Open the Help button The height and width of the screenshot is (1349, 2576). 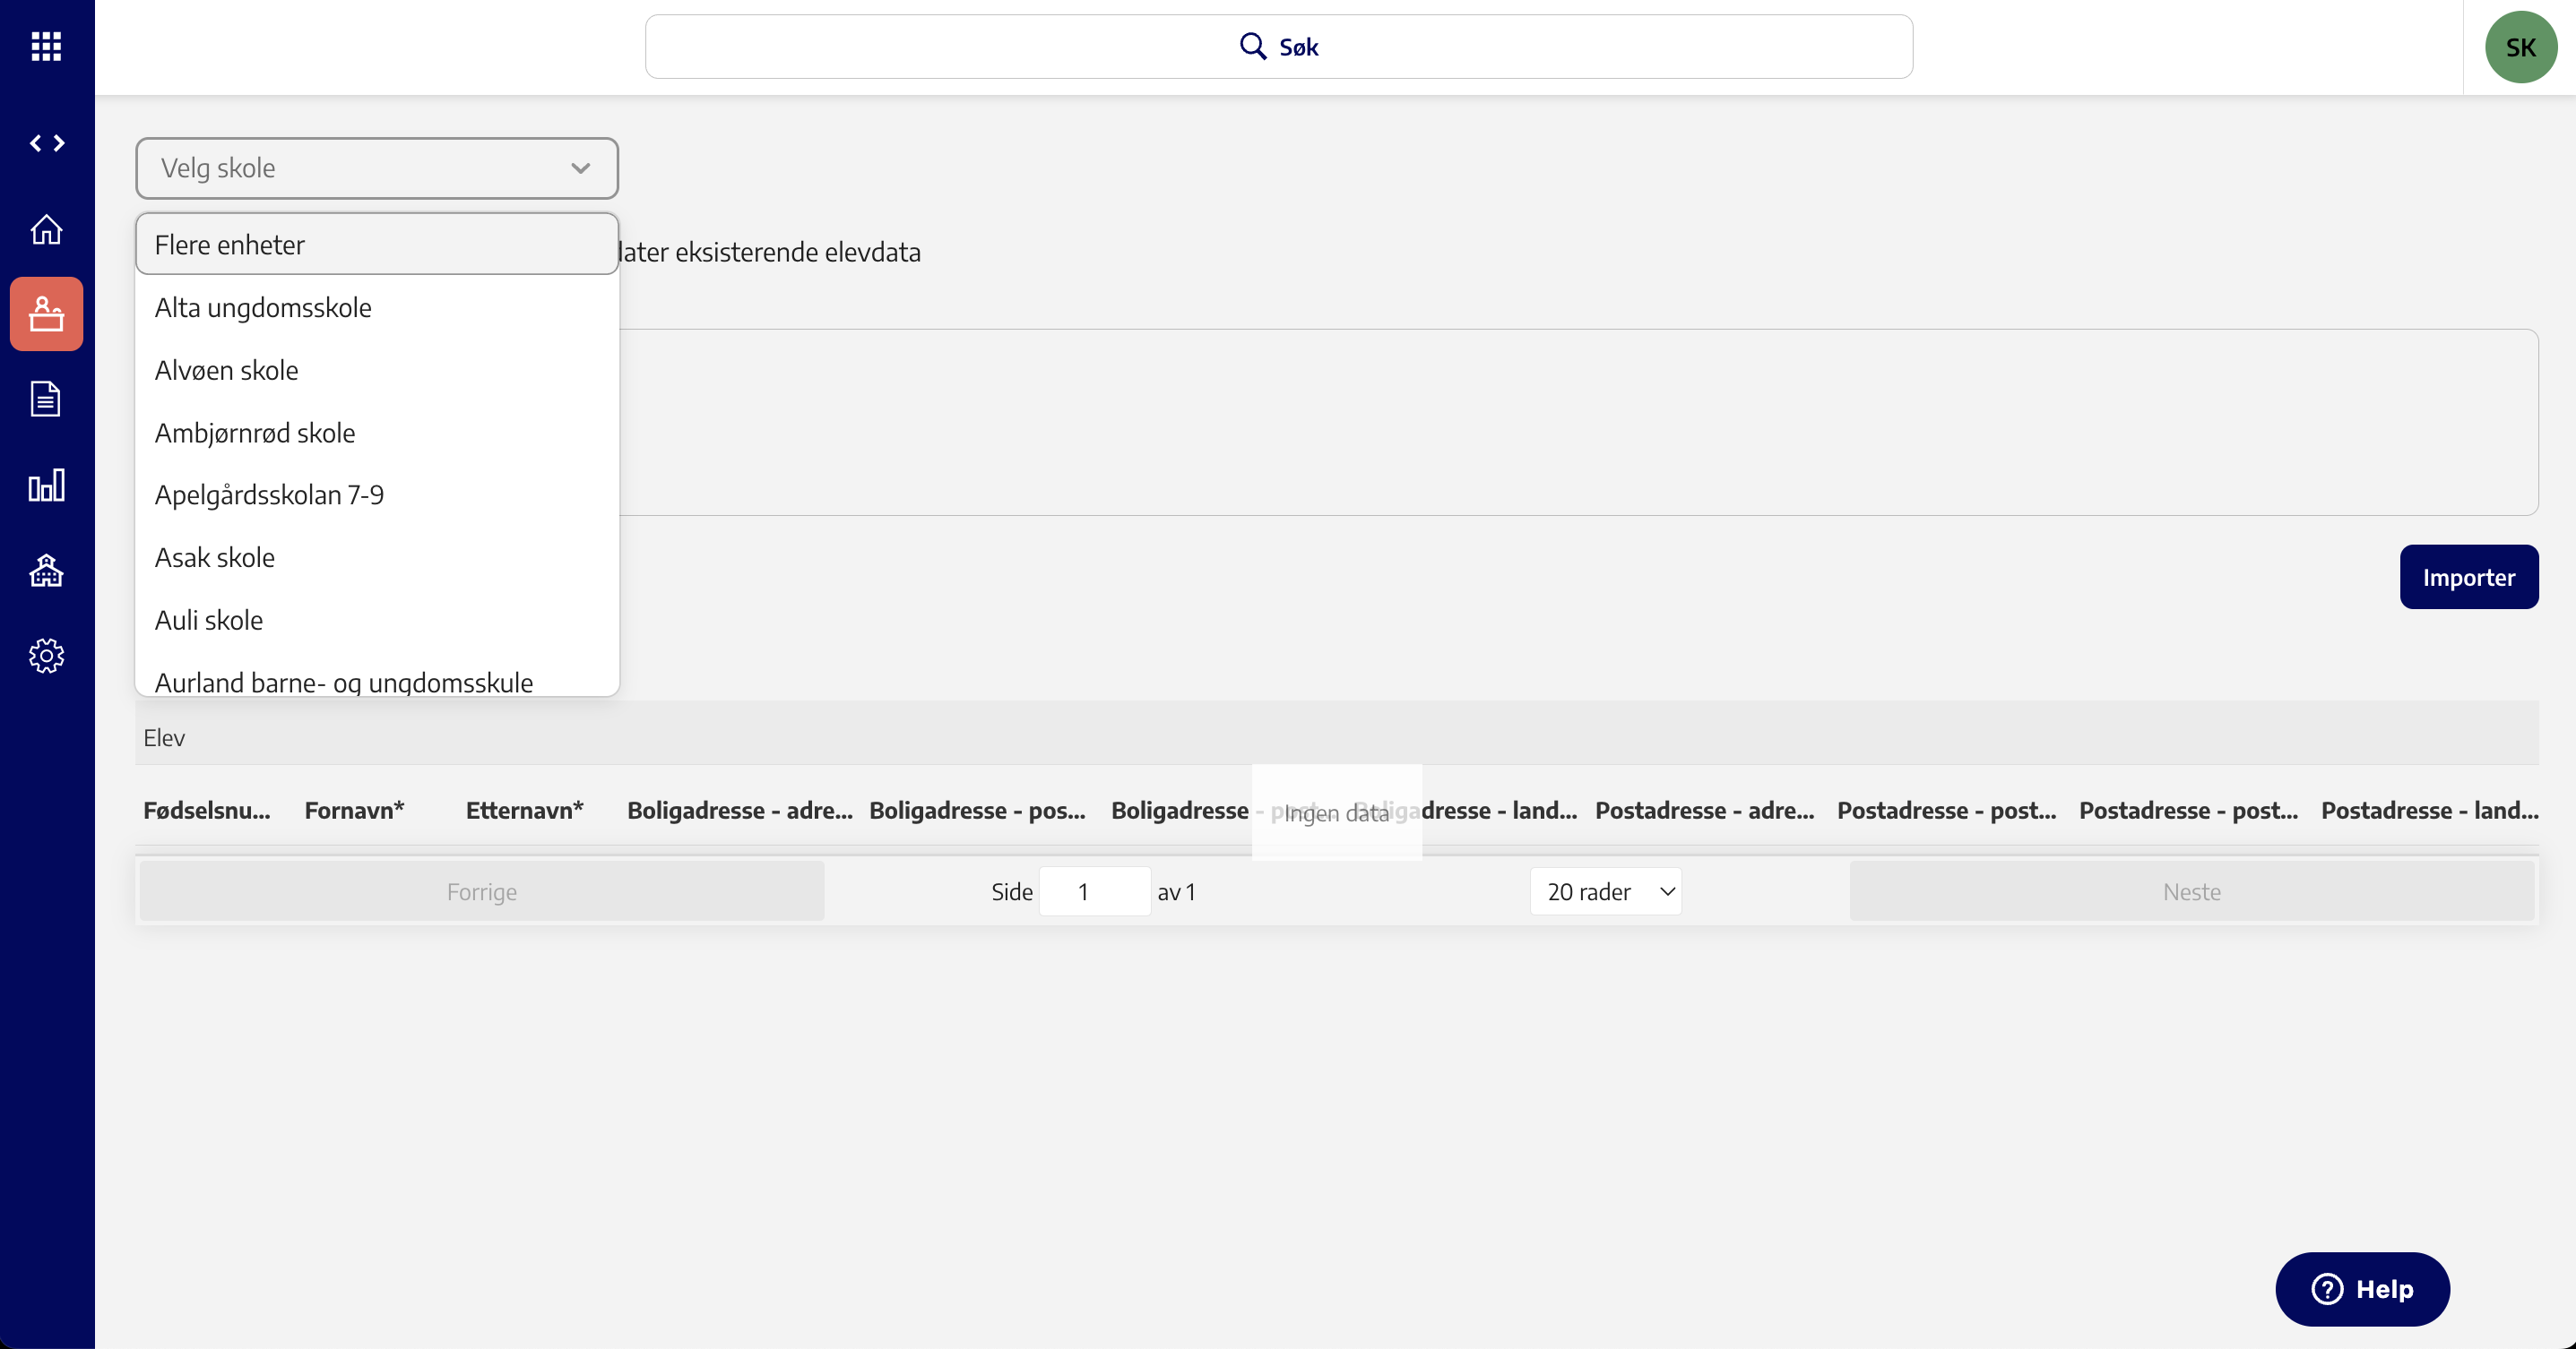2362,1289
